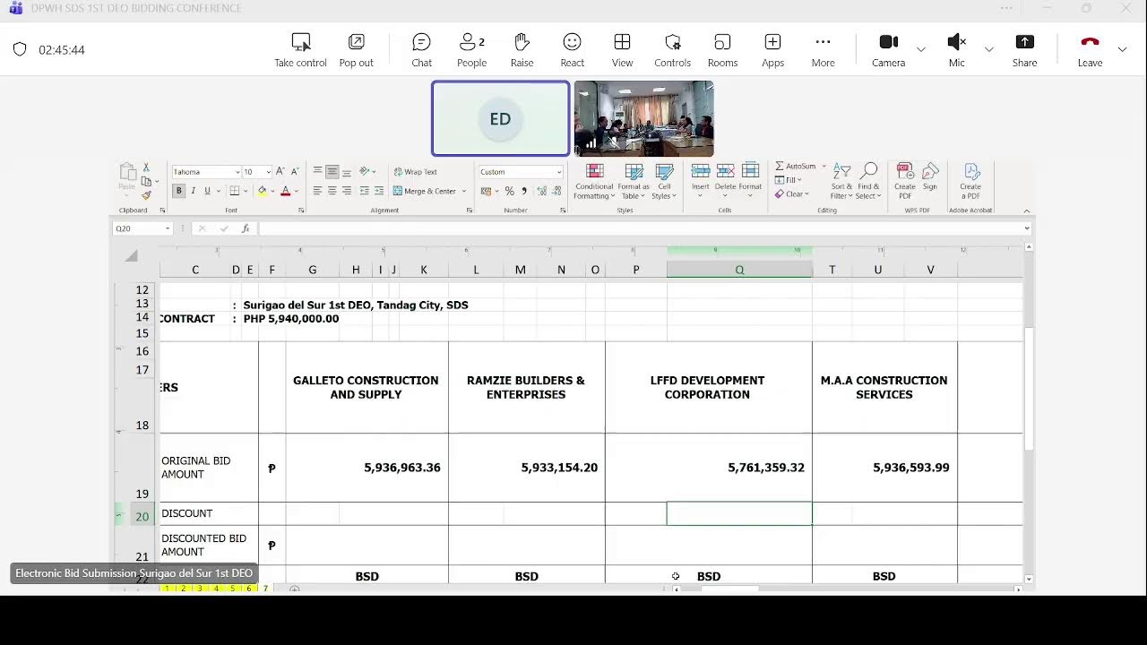Open the View layout options
The image size is (1147, 645).
pyautogui.click(x=622, y=50)
